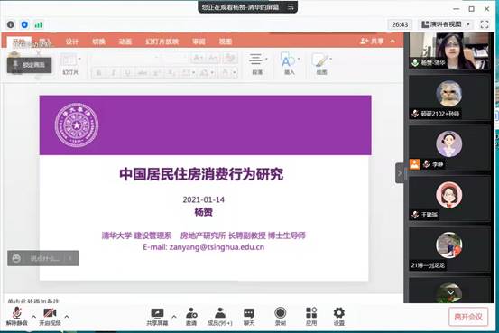
Task: Enter fullscreen with the top-right icon
Action: point(484,24)
